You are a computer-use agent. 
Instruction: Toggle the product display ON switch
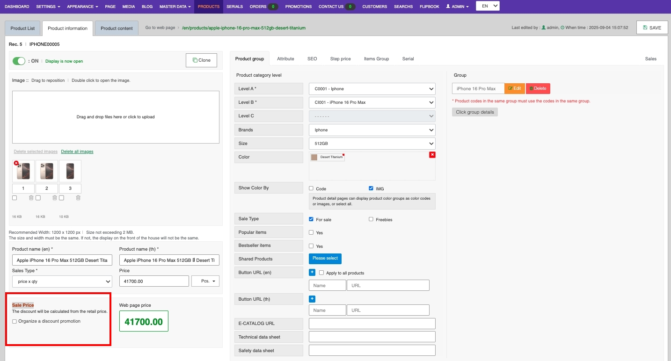pos(19,61)
